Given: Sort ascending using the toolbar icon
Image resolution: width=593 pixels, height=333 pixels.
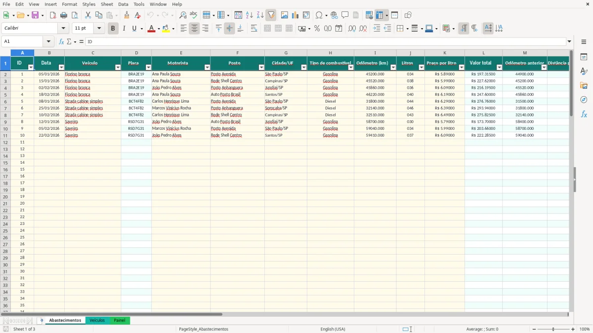Looking at the screenshot, I should point(250,15).
